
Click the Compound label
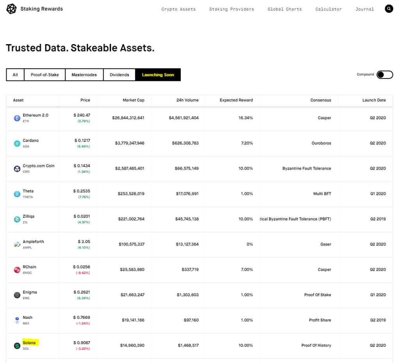(x=365, y=75)
